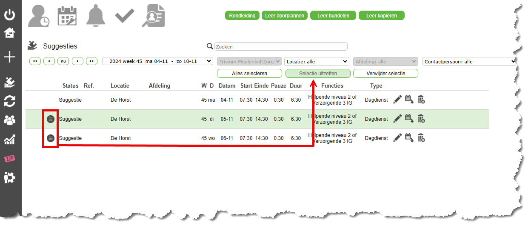The height and width of the screenshot is (228, 531).
Task: Click into the 'Zoeken' search field
Action: pyautogui.click(x=281, y=46)
